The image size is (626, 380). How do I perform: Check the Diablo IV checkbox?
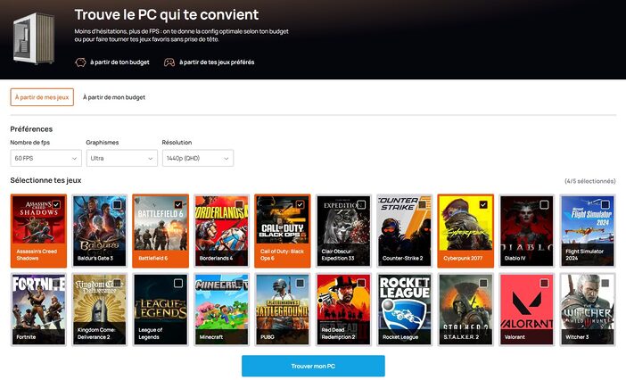pos(544,205)
